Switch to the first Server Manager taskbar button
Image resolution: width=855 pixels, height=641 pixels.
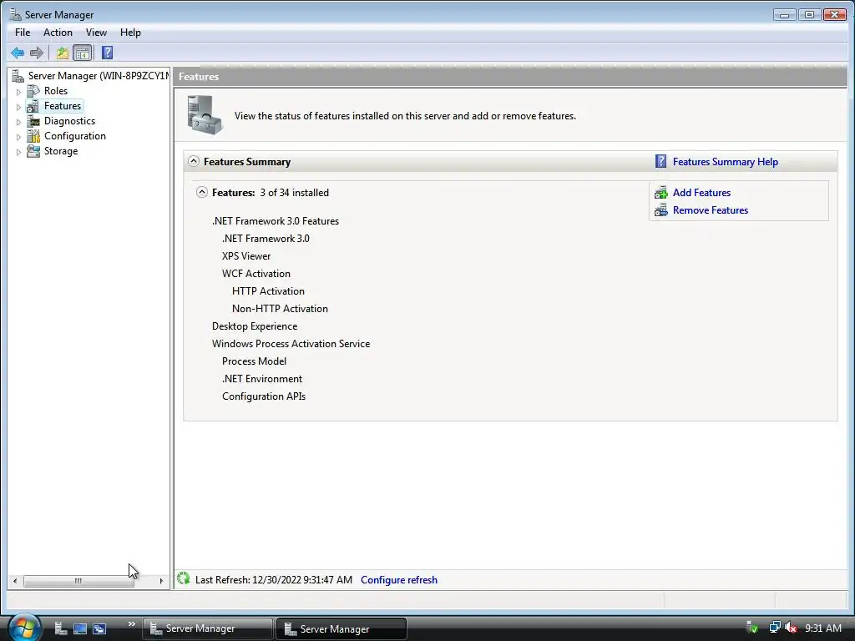[x=207, y=628]
